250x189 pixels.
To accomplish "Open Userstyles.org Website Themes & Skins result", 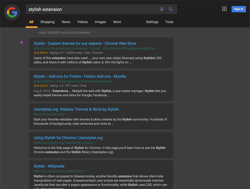I will point(76,109).
